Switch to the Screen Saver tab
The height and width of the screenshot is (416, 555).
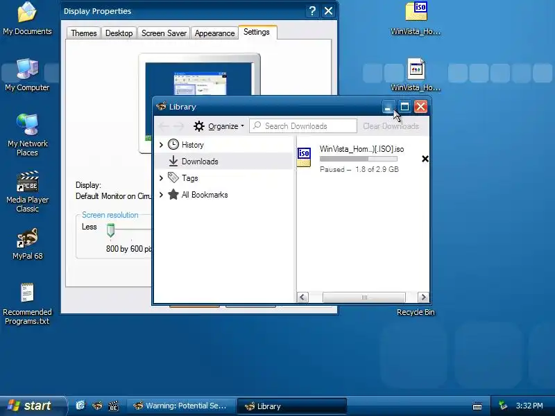pyautogui.click(x=164, y=33)
